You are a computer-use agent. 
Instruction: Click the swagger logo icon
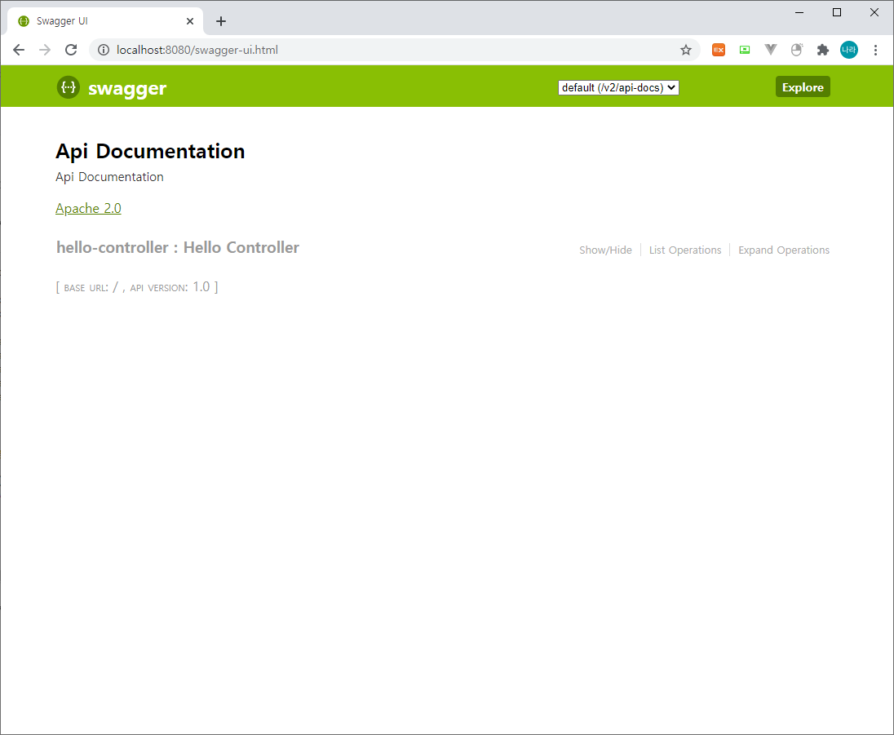[69, 87]
